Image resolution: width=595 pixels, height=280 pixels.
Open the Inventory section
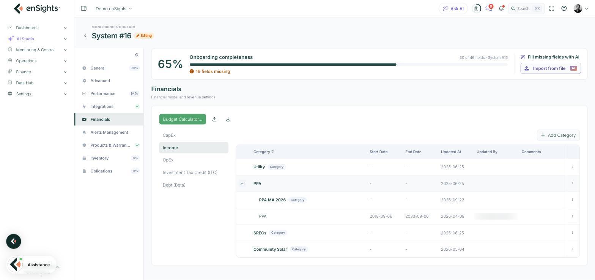click(x=109, y=158)
